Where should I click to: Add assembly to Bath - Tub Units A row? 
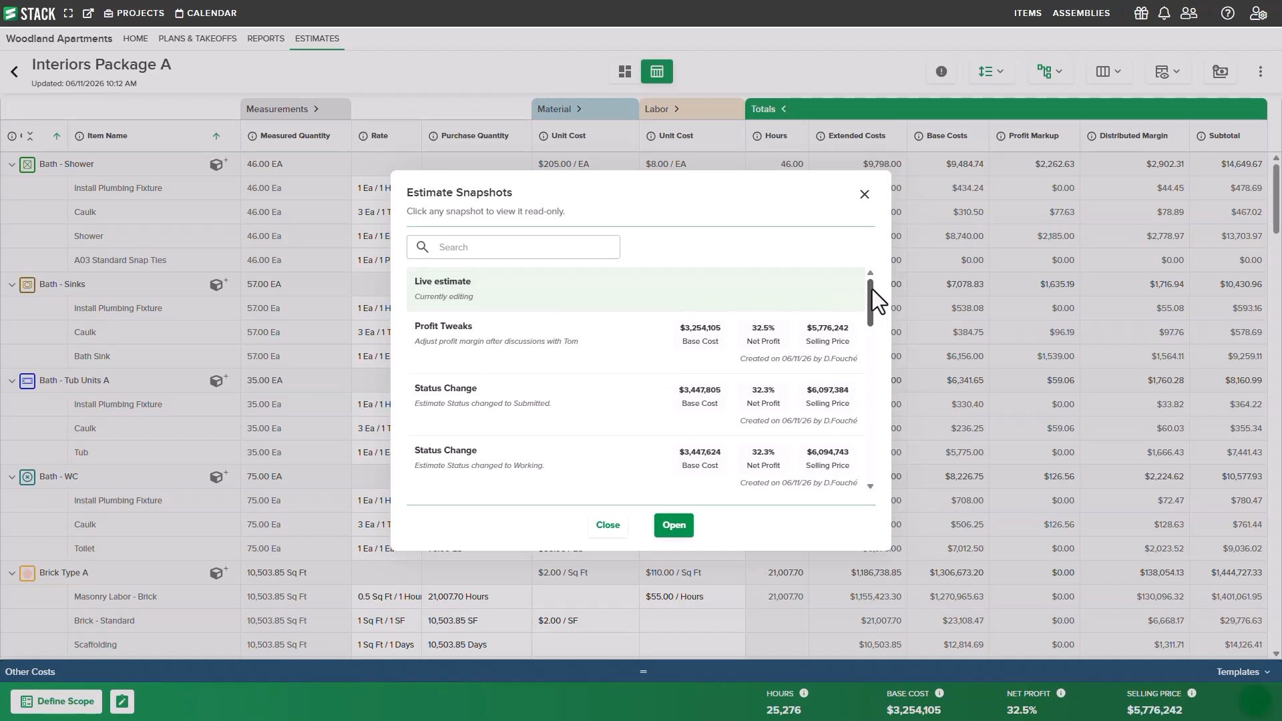[x=218, y=380]
